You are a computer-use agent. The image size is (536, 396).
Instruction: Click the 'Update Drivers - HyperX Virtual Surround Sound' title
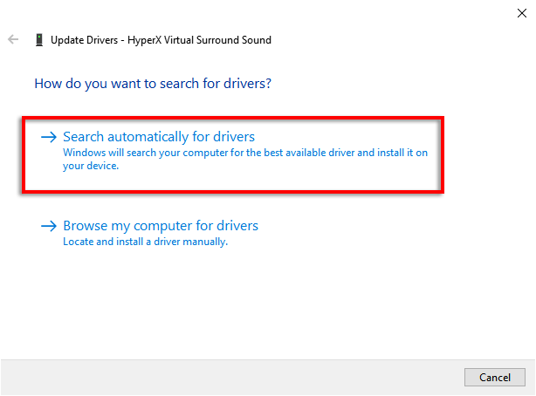click(x=161, y=40)
